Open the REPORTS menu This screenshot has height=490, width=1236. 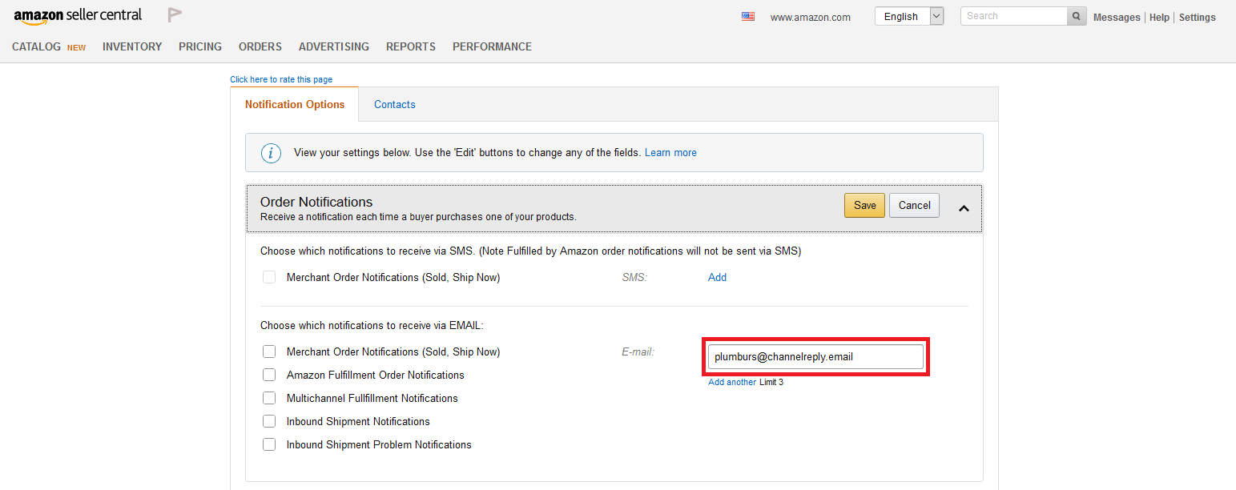tap(411, 46)
